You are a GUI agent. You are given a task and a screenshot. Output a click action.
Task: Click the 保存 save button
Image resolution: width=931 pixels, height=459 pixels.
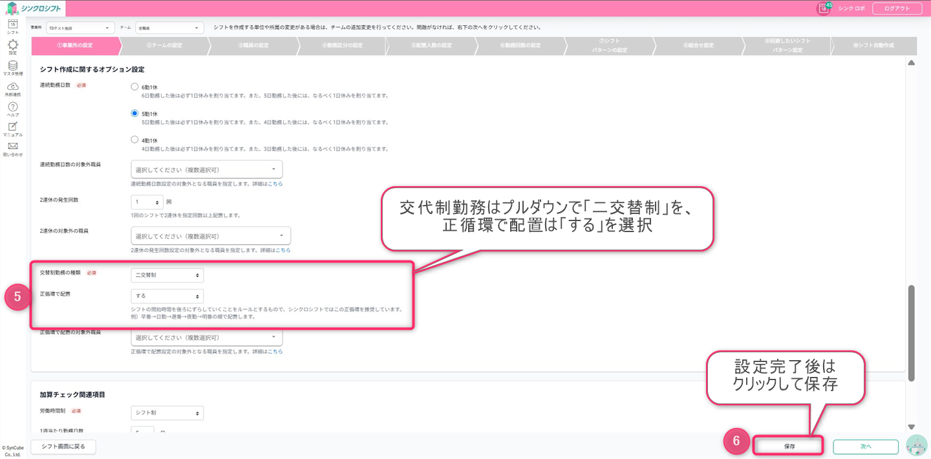click(x=789, y=446)
